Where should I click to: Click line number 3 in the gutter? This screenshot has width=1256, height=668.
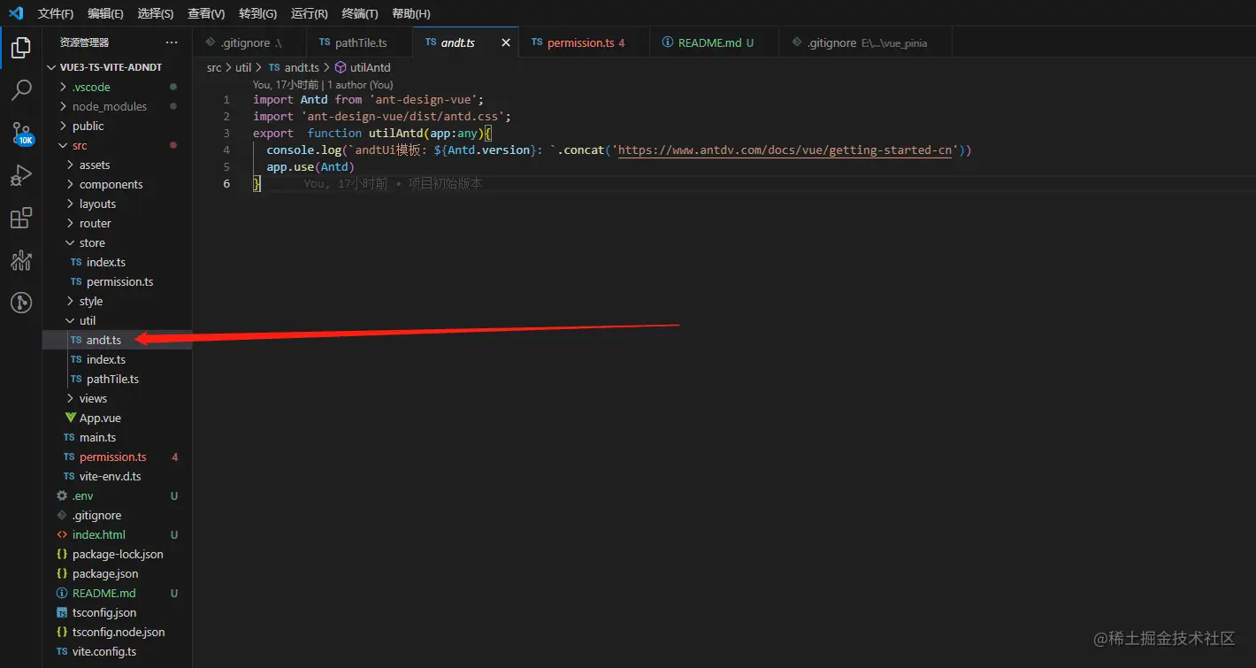(x=227, y=134)
